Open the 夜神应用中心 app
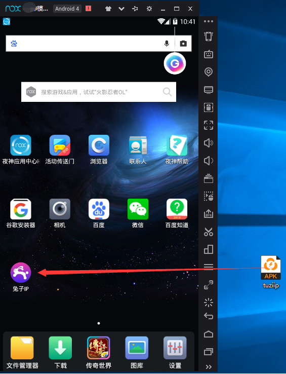Screen dimensions: 286x374 [21, 145]
